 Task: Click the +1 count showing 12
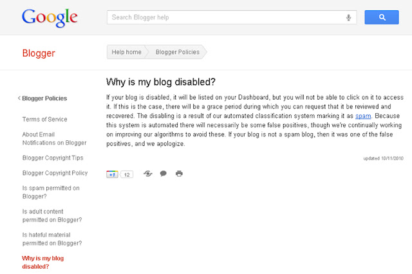tap(127, 174)
